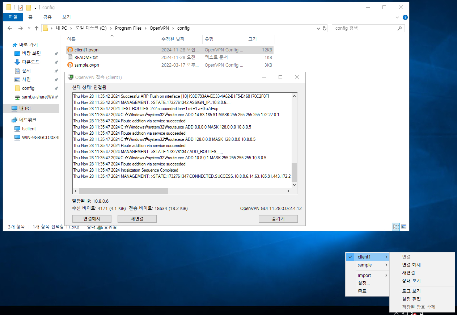Click the tsclient computer icon
Screen dimensions: 457x315
17,129
